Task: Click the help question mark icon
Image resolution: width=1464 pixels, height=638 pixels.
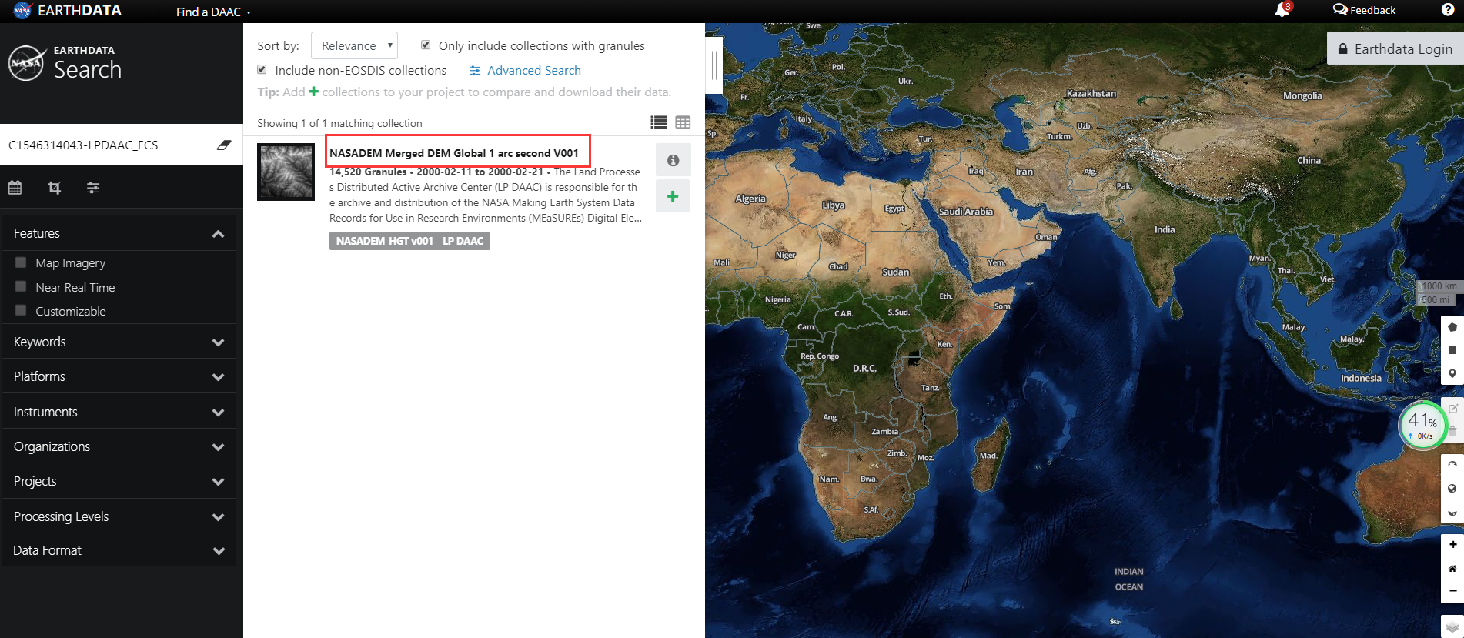Action: pyautogui.click(x=1447, y=10)
